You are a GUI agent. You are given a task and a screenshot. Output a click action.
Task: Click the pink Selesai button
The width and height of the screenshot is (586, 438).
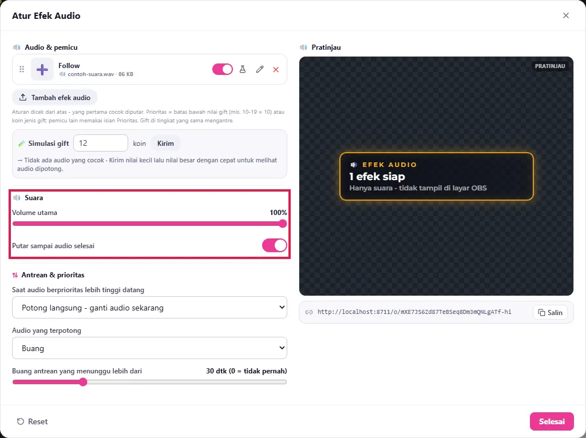click(x=552, y=421)
